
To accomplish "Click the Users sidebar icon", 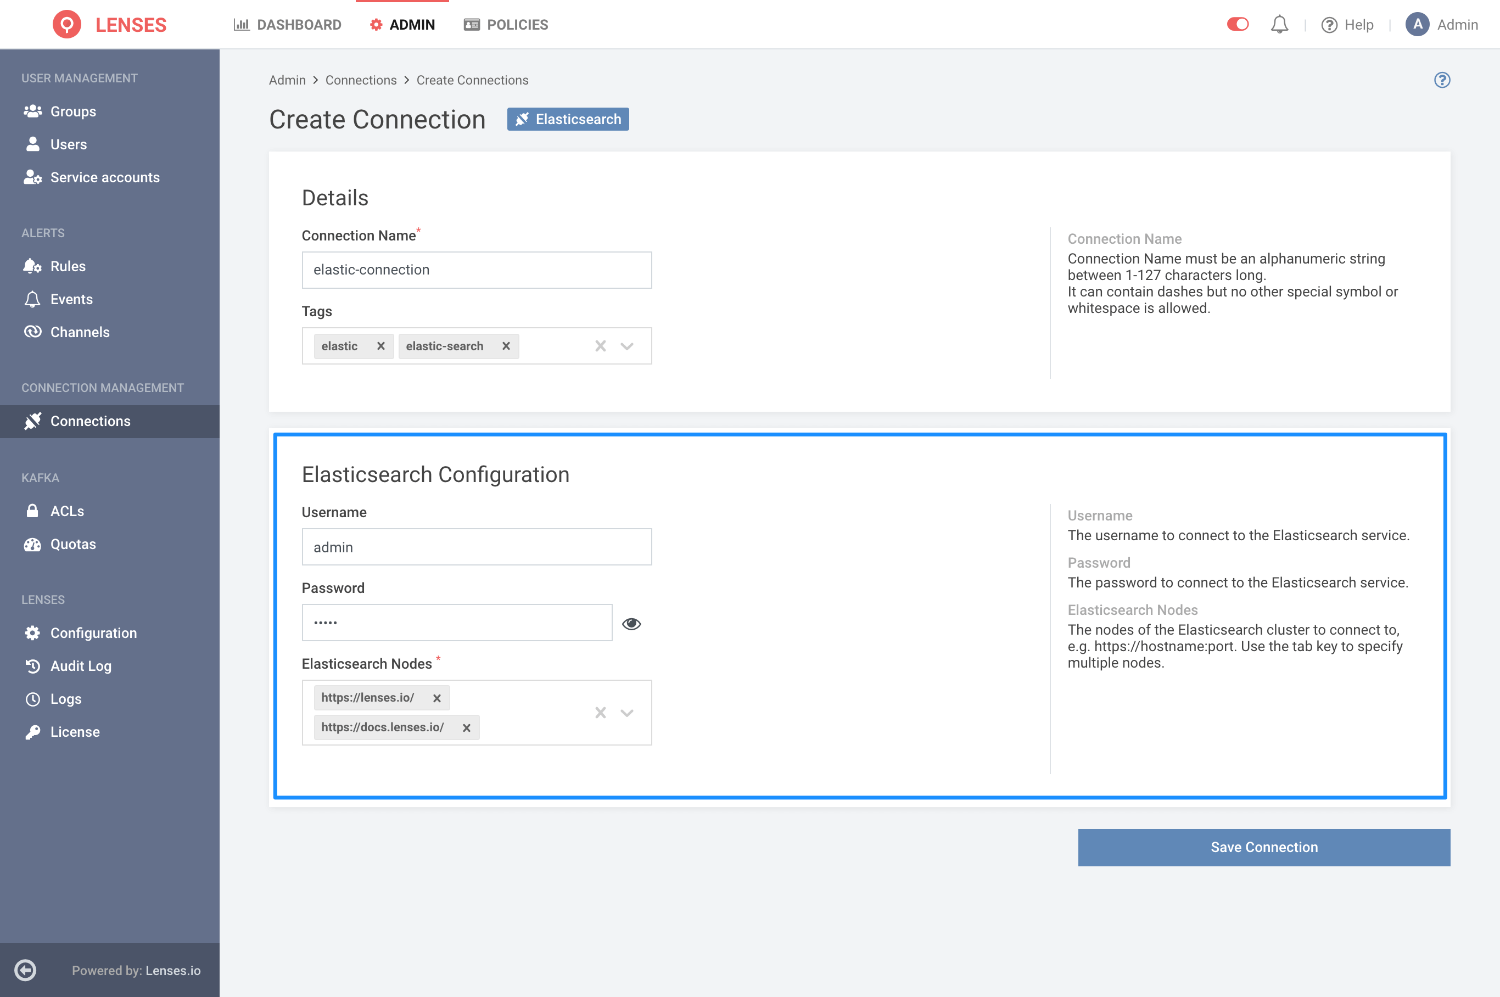I will pyautogui.click(x=32, y=144).
